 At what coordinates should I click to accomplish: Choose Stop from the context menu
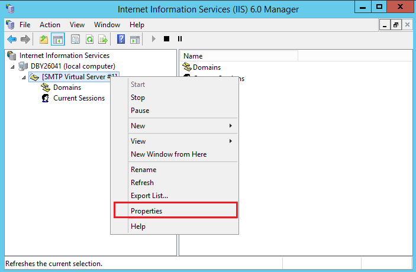(175, 98)
